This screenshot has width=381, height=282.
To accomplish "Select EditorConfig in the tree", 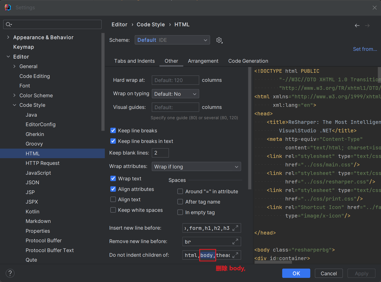I will pos(41,124).
